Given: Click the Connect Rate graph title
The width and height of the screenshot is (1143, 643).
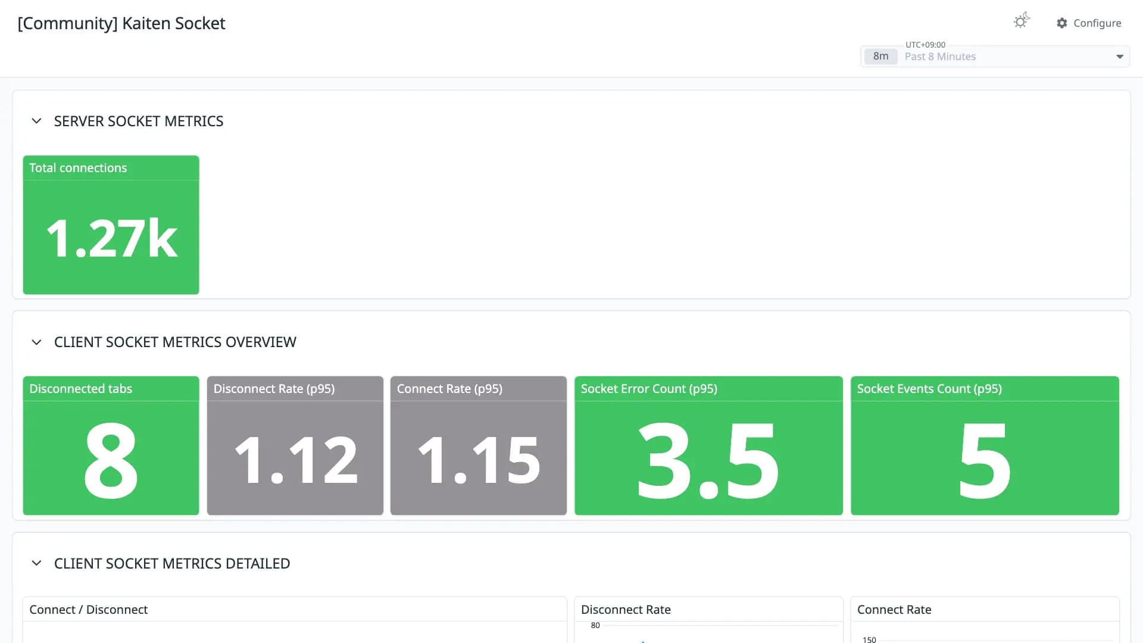Looking at the screenshot, I should (x=894, y=610).
